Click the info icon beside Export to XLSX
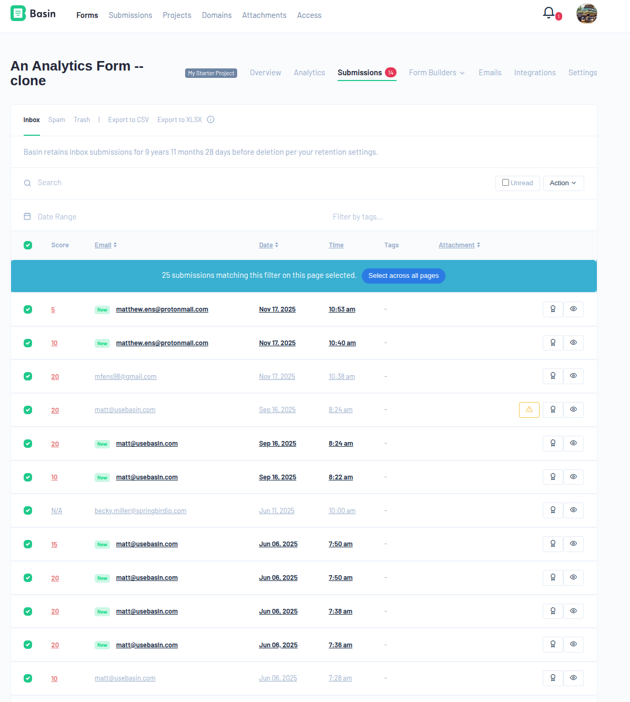The height and width of the screenshot is (702, 630). click(210, 119)
